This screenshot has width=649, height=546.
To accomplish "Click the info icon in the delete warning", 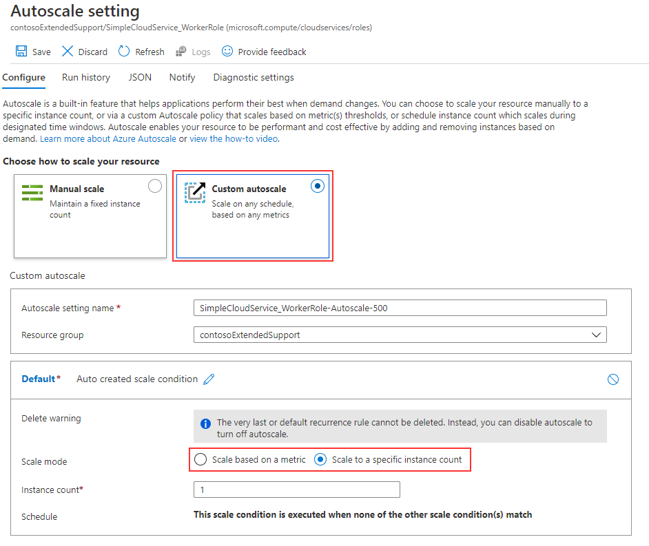I will (205, 423).
